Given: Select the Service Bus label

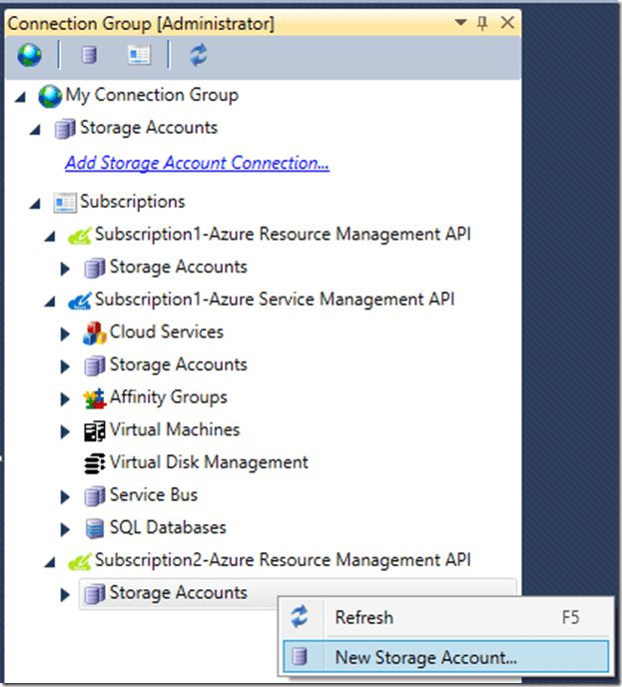Looking at the screenshot, I should (154, 494).
